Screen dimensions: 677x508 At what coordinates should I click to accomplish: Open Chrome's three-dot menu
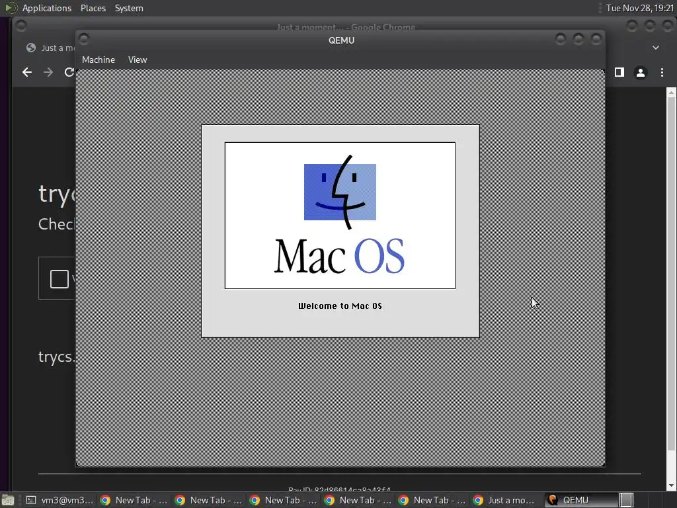click(662, 73)
